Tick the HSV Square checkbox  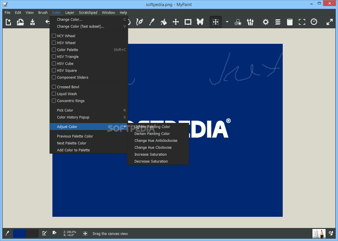[x=54, y=70]
